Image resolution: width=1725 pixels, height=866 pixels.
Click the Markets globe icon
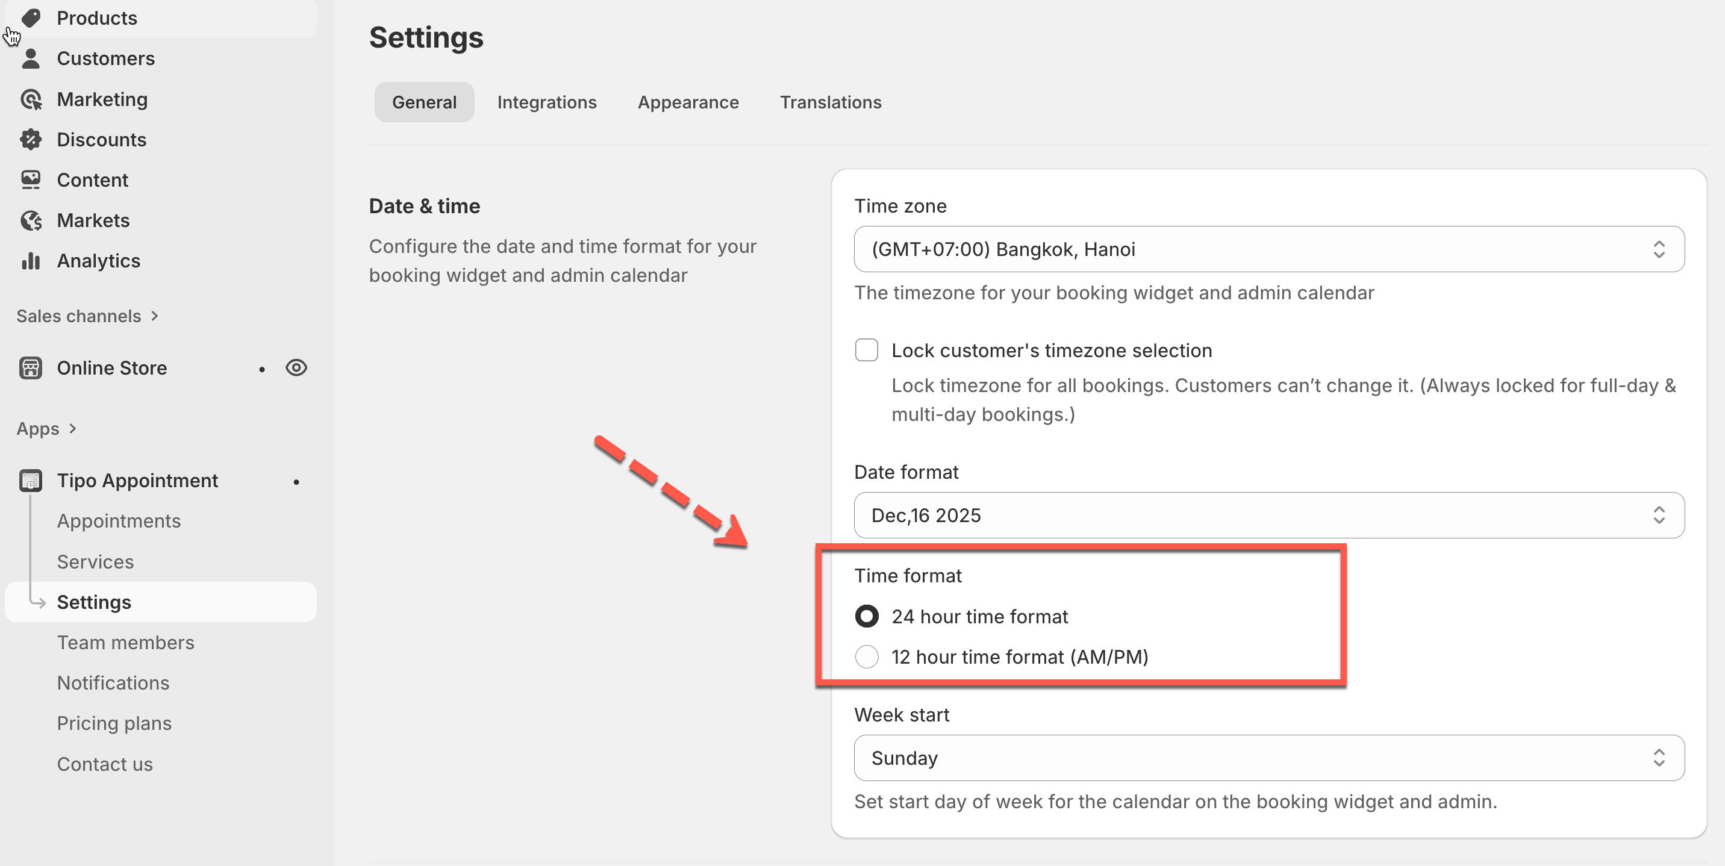click(x=31, y=220)
